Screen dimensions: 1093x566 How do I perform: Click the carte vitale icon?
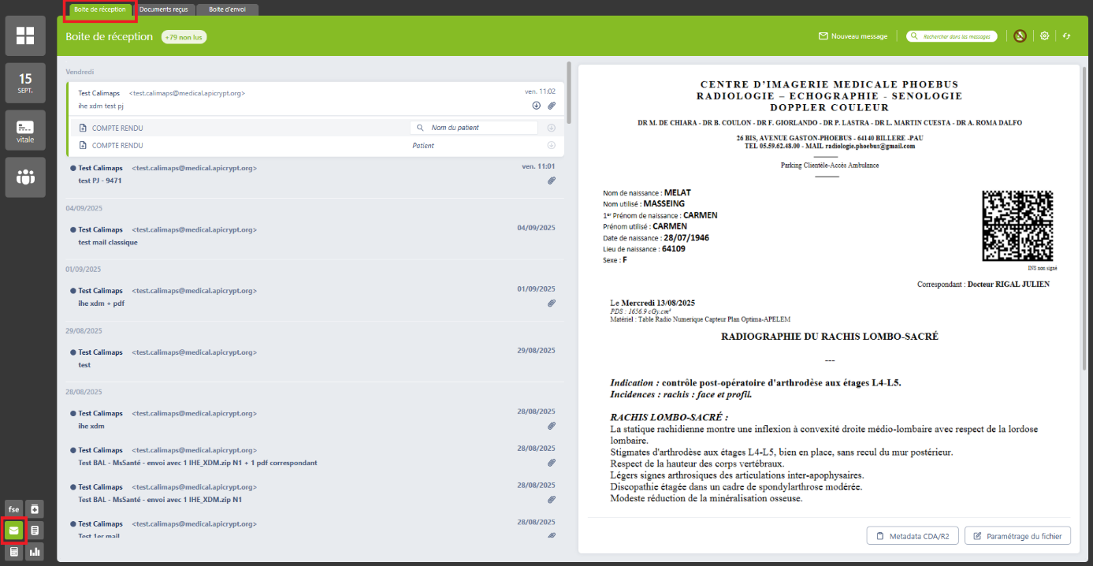pyautogui.click(x=25, y=131)
